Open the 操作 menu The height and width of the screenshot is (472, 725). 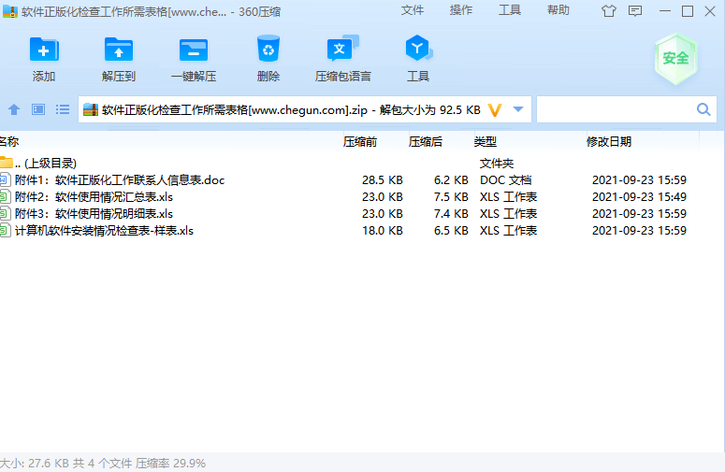461,10
